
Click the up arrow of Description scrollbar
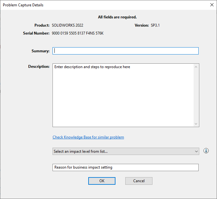click(x=196, y=67)
